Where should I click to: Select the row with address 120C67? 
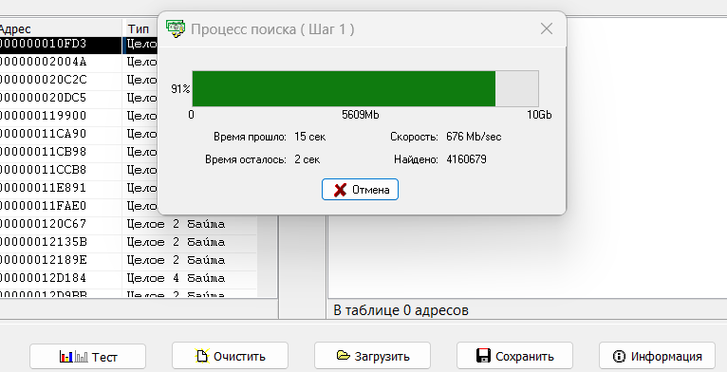click(128, 224)
